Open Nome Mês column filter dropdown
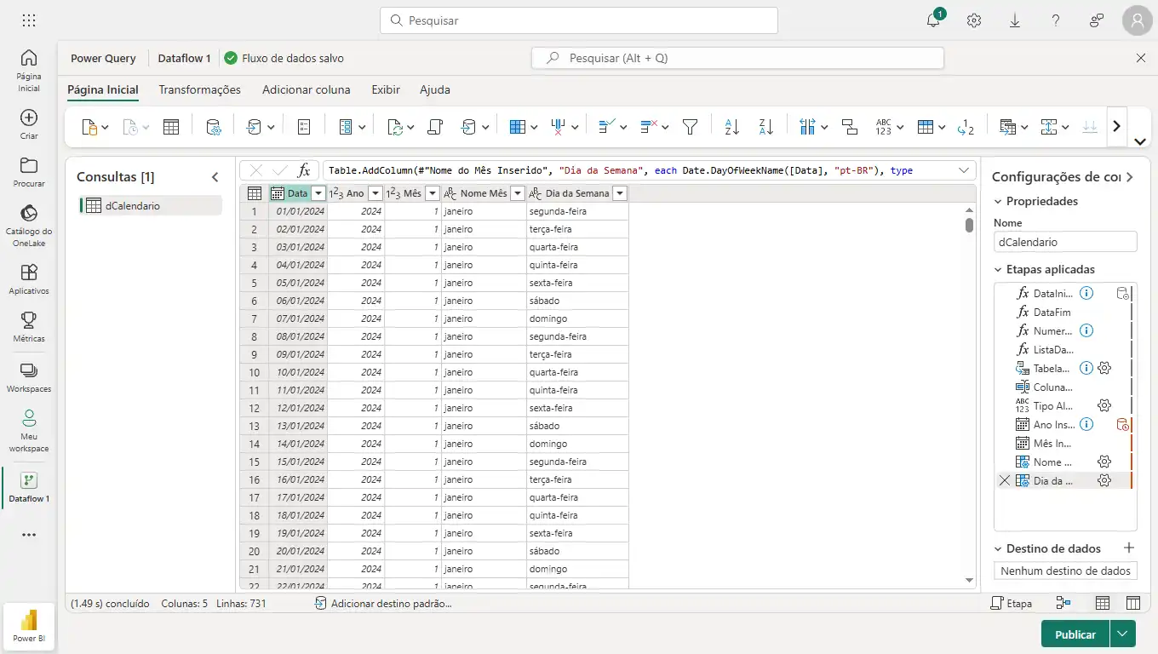The height and width of the screenshot is (654, 1158). (x=518, y=193)
